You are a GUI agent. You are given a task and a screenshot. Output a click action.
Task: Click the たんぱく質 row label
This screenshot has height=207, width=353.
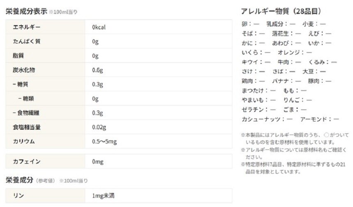(26, 41)
